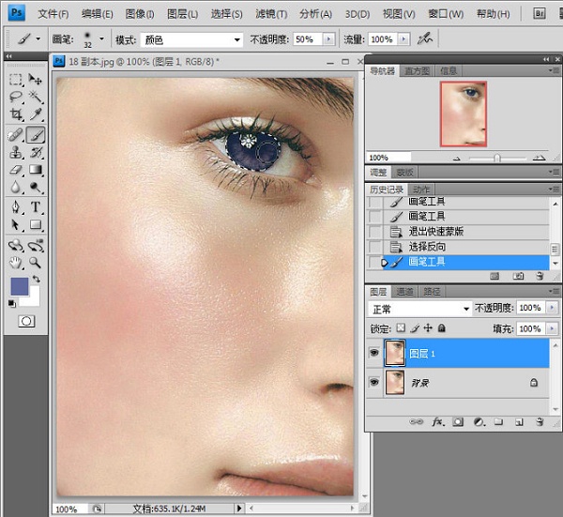Open the 图像(I) menu
563x517 pixels.
point(140,14)
